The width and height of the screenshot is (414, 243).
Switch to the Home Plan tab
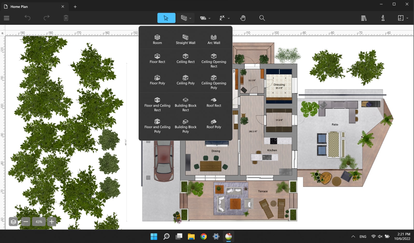[19, 6]
